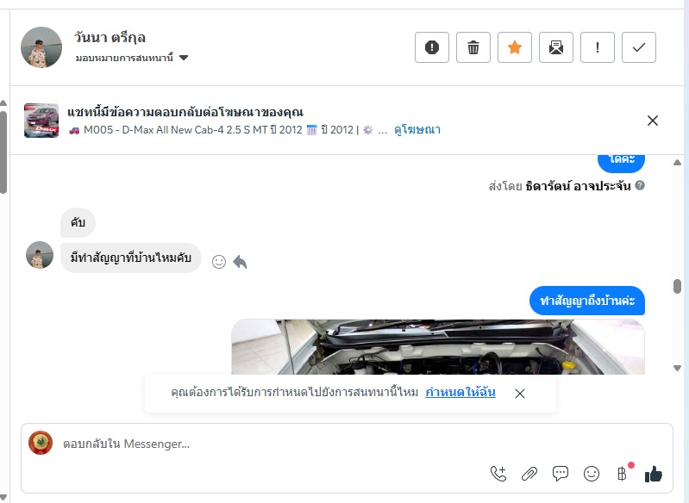Mark conversation as unread envelope icon
The width and height of the screenshot is (689, 503).
[x=556, y=47]
